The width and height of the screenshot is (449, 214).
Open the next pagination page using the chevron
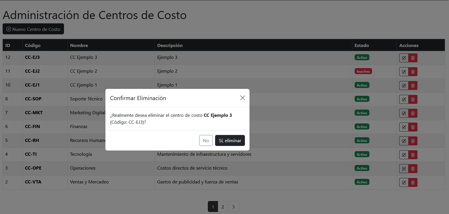tap(233, 207)
